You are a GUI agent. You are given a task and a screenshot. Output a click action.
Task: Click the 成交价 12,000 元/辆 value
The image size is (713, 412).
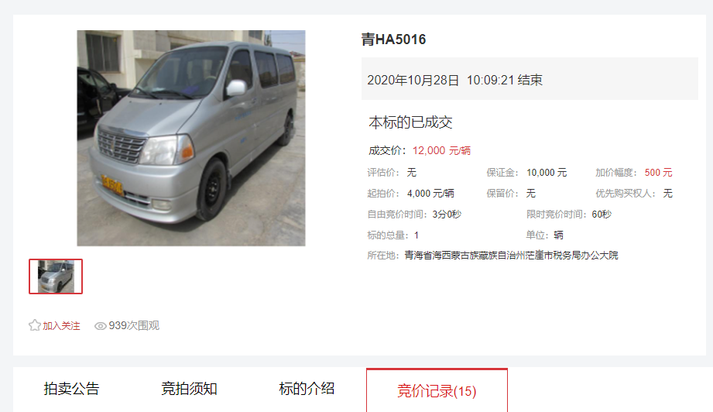click(x=441, y=150)
